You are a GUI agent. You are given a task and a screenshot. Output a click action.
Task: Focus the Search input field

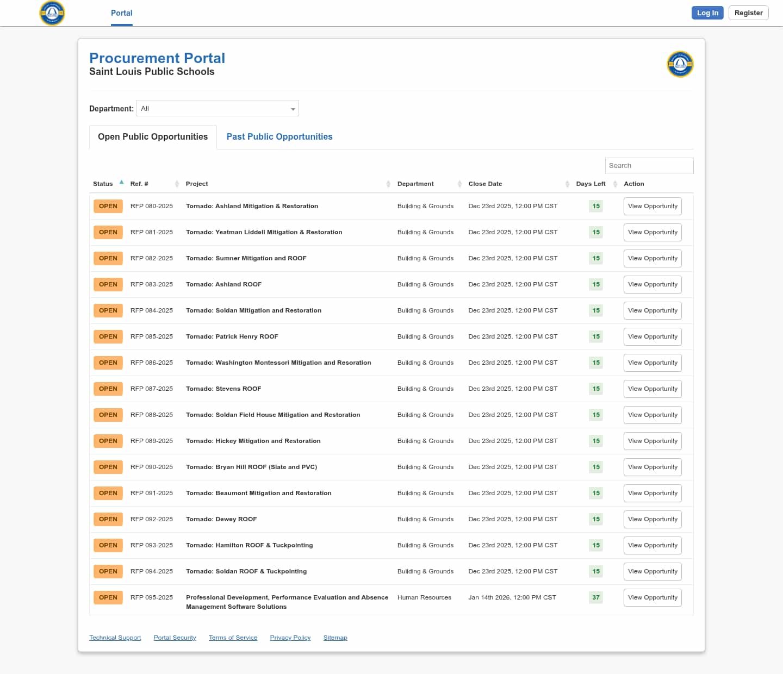click(x=649, y=166)
